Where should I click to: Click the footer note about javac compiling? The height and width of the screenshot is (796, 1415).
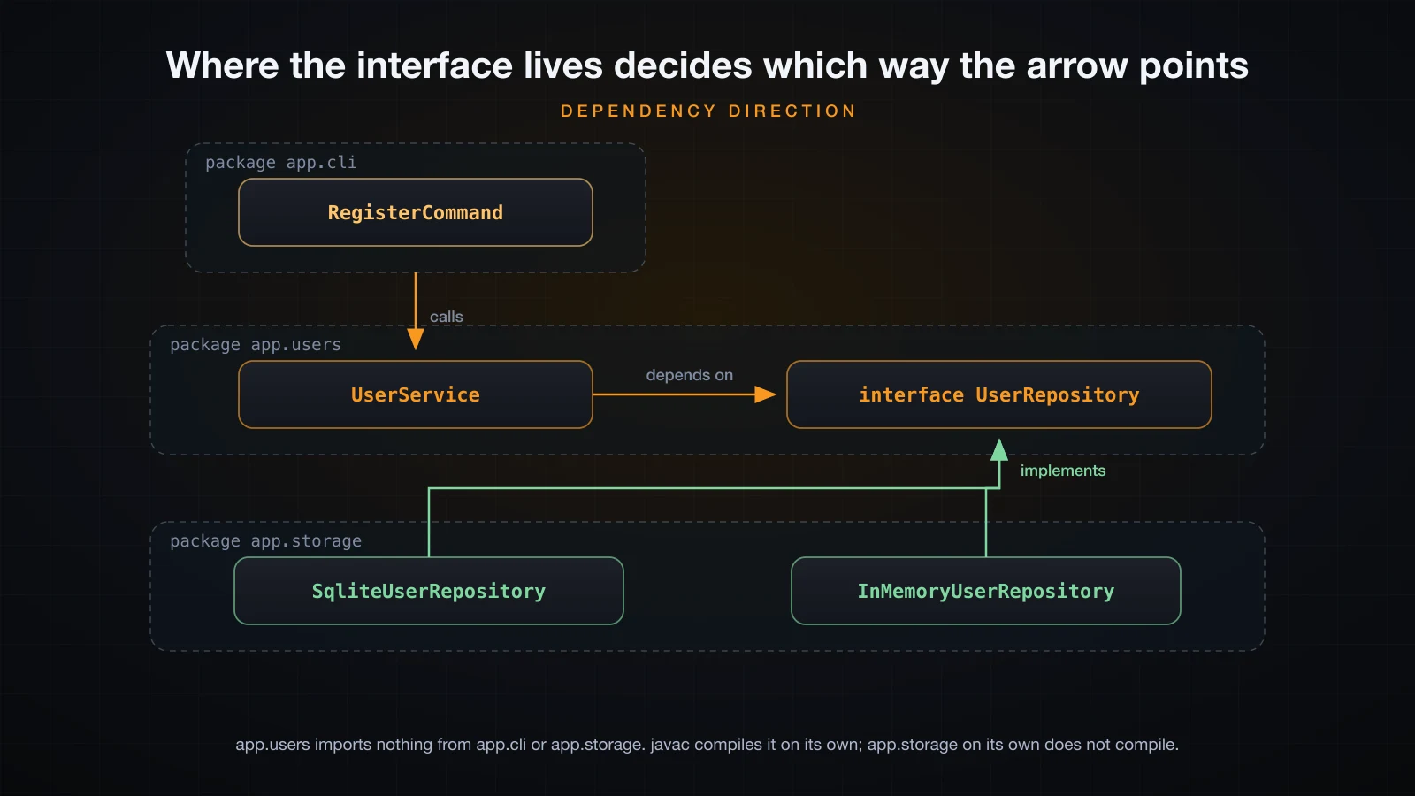[707, 745]
